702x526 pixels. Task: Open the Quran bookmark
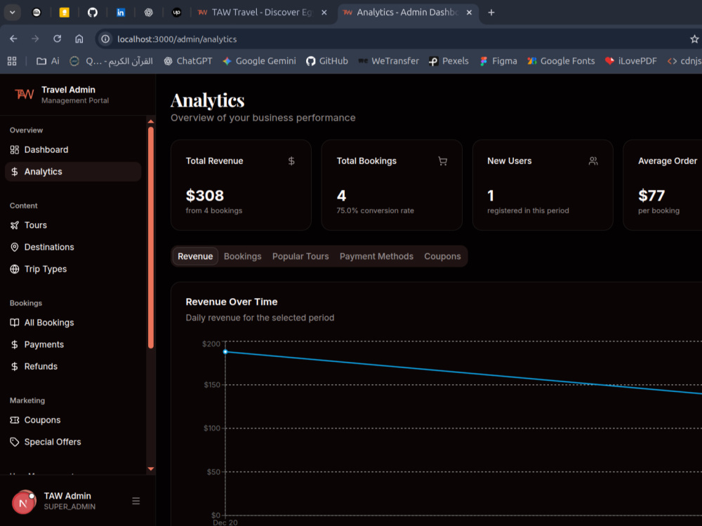point(112,61)
